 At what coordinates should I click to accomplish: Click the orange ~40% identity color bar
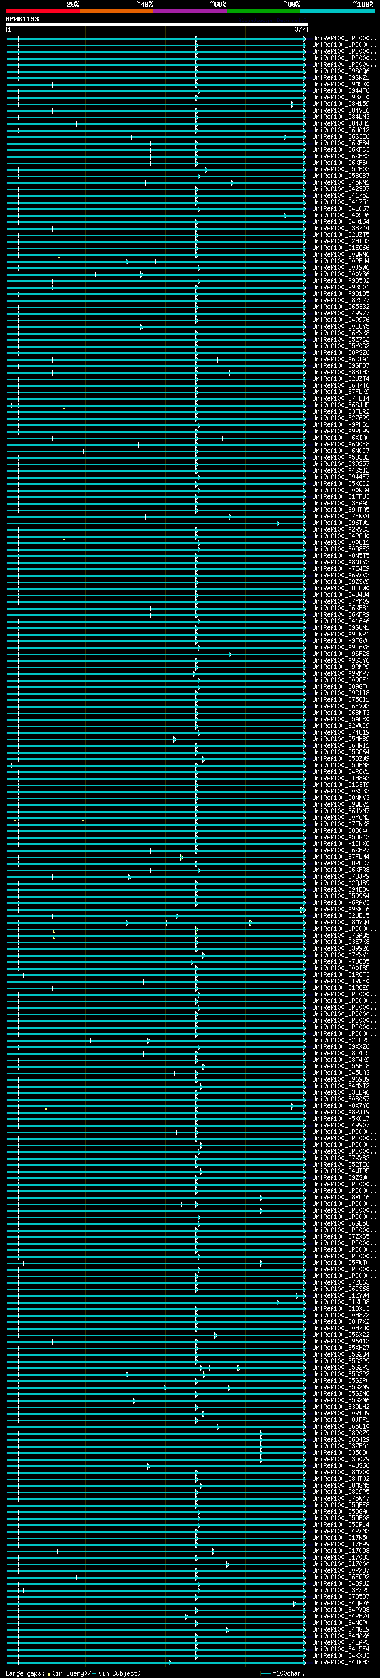coord(116,11)
